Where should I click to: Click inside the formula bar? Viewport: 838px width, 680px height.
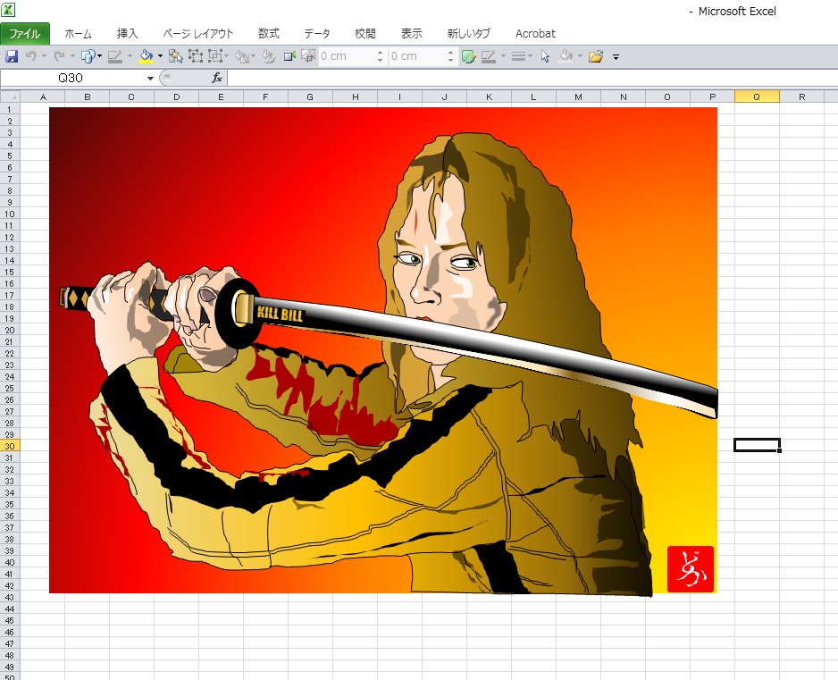pos(532,78)
